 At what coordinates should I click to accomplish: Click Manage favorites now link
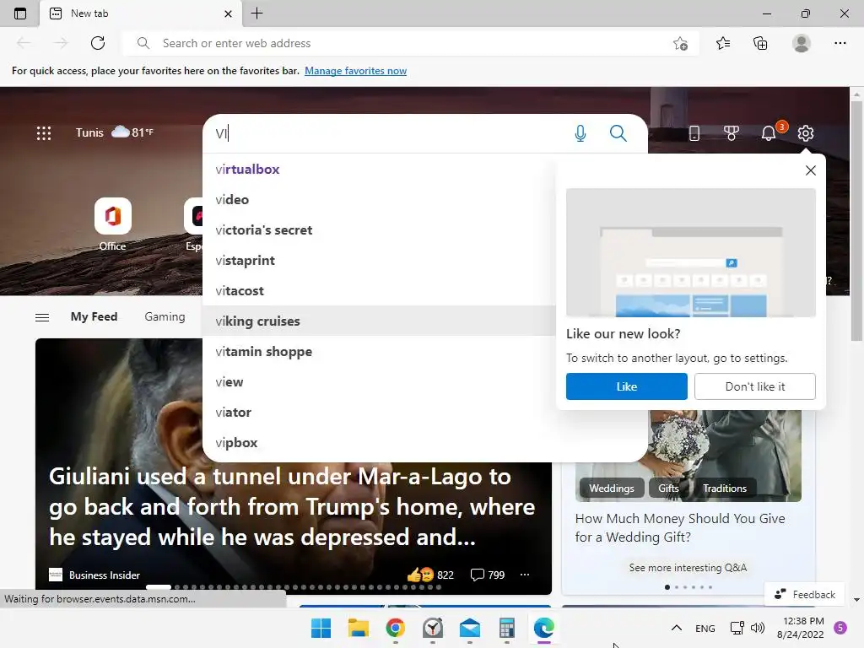(355, 71)
